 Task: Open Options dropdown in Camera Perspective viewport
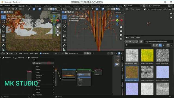pos(56,12)
